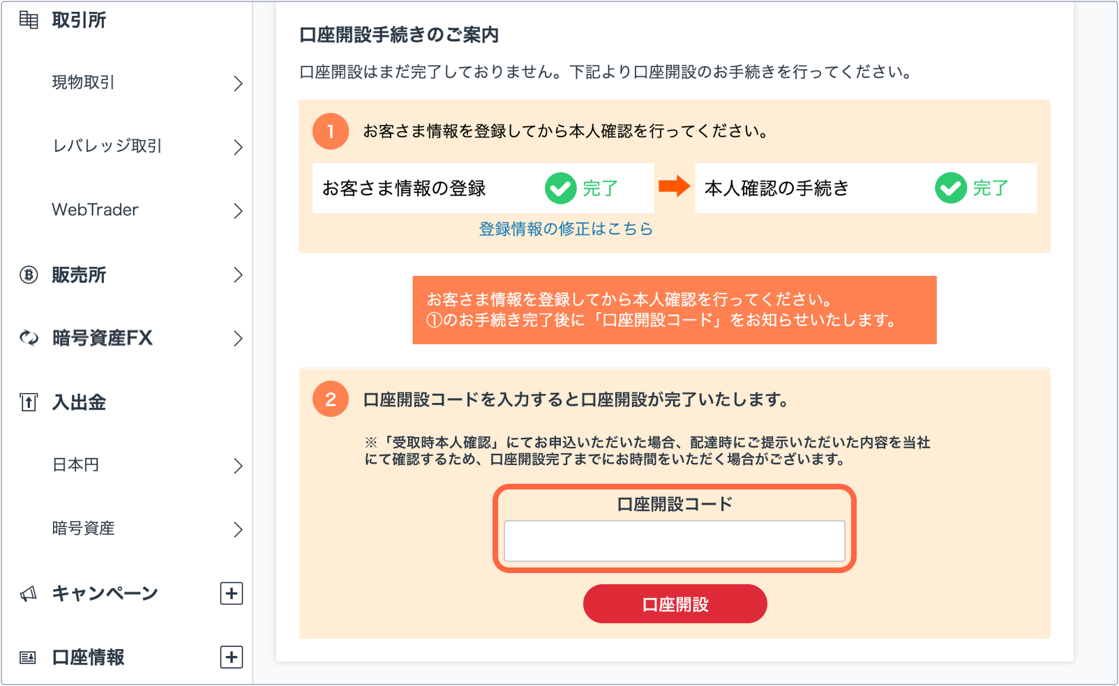
Task: Click the 暗号資産FX rotating arrows icon
Action: [x=29, y=338]
